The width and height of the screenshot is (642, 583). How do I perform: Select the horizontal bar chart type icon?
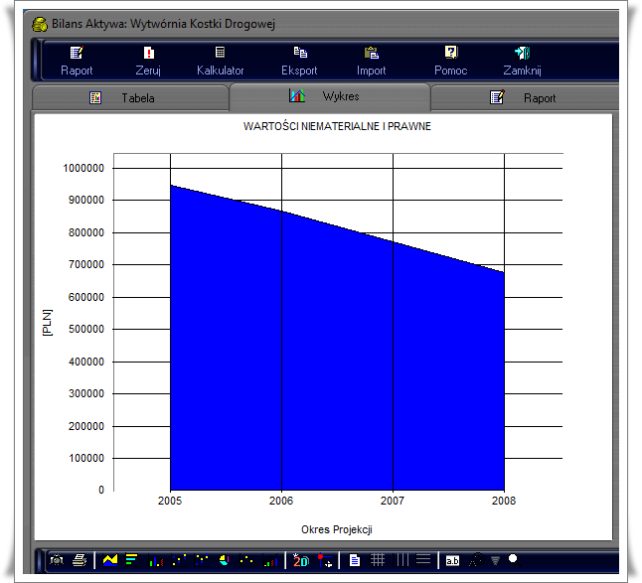click(x=132, y=561)
